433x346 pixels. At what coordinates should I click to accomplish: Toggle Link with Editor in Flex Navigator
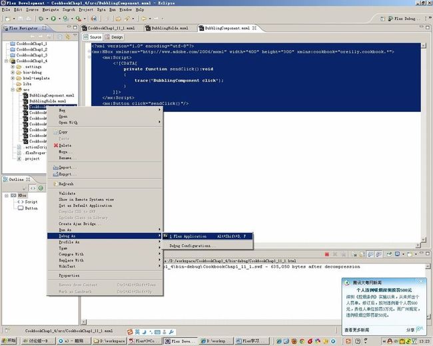(x=68, y=37)
